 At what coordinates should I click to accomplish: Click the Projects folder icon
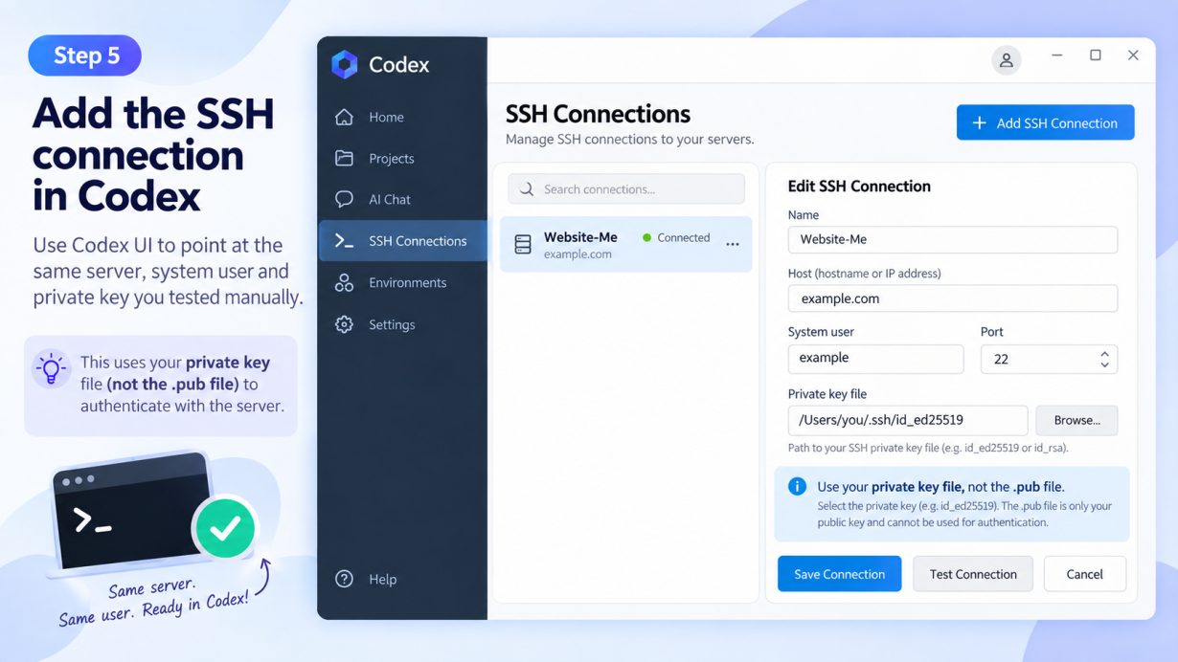click(x=344, y=158)
